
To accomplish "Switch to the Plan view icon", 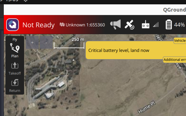I will coord(15,50).
